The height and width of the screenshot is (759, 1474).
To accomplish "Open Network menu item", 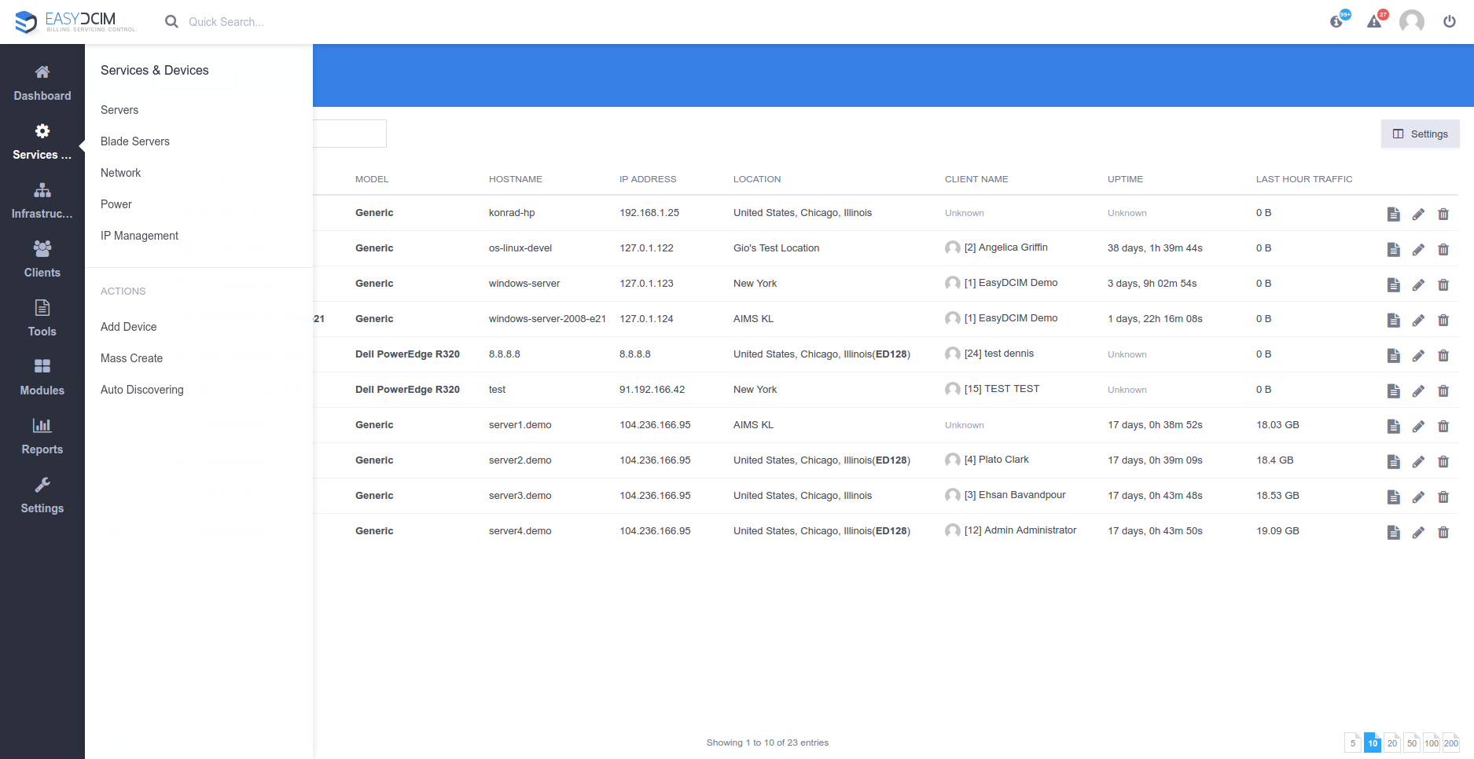I will coord(120,173).
